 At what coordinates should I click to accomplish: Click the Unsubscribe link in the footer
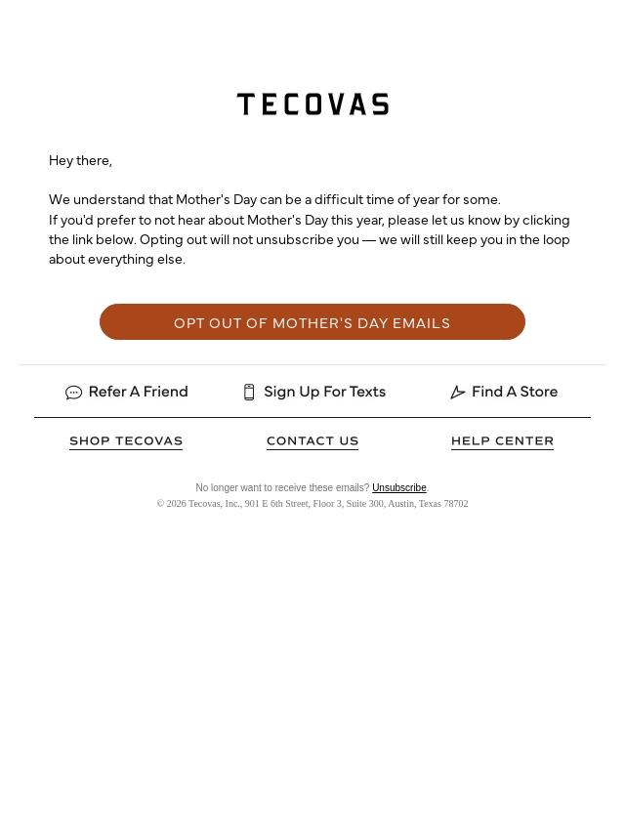[398, 488]
